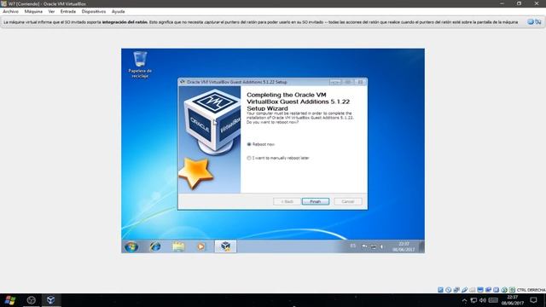Click the display status bar icon
The image size is (546, 307).
click(480, 290)
